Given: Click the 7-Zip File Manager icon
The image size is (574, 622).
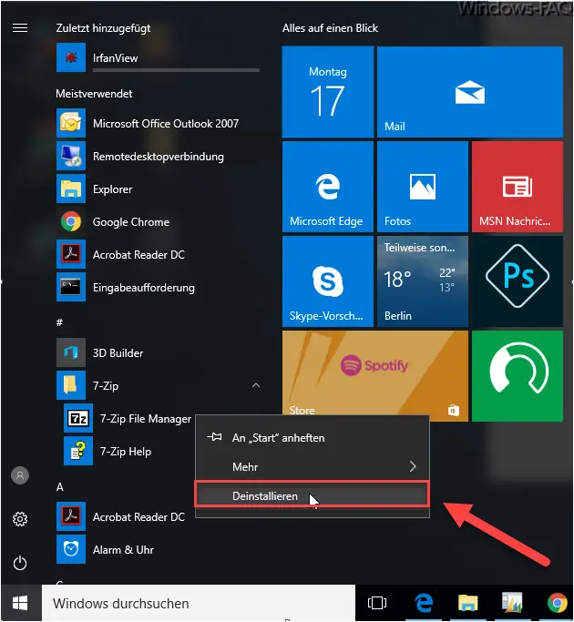Looking at the screenshot, I should click(x=78, y=418).
